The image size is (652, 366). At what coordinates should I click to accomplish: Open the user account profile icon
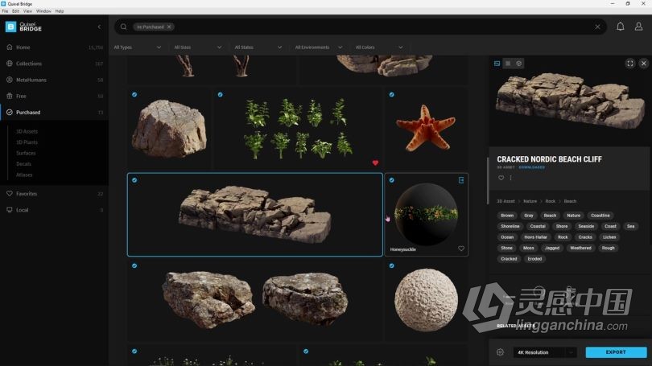(639, 27)
